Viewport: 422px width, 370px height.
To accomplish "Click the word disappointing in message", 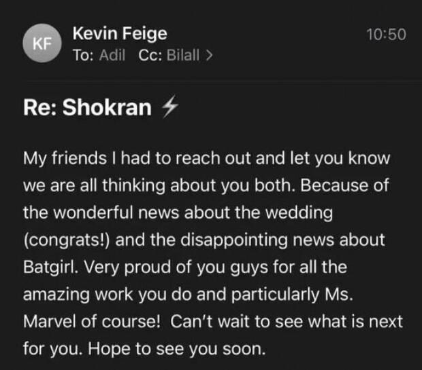I will pos(234,240).
